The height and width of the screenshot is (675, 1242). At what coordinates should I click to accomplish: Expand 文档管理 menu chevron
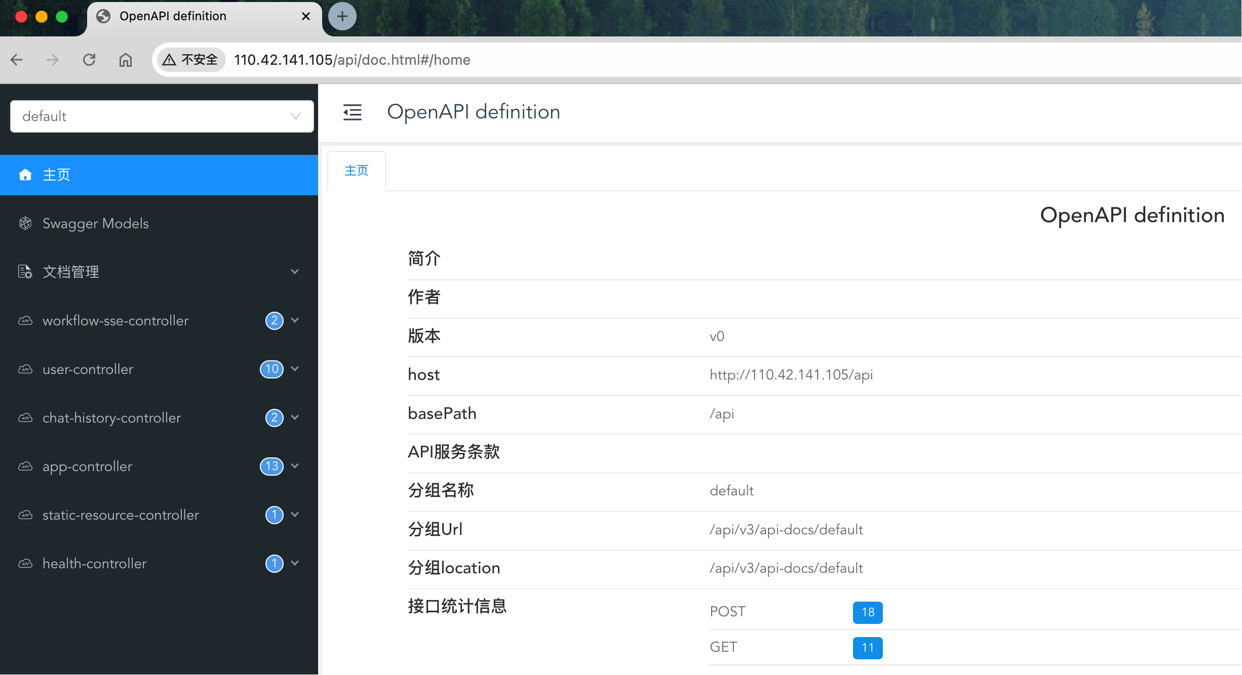click(295, 272)
